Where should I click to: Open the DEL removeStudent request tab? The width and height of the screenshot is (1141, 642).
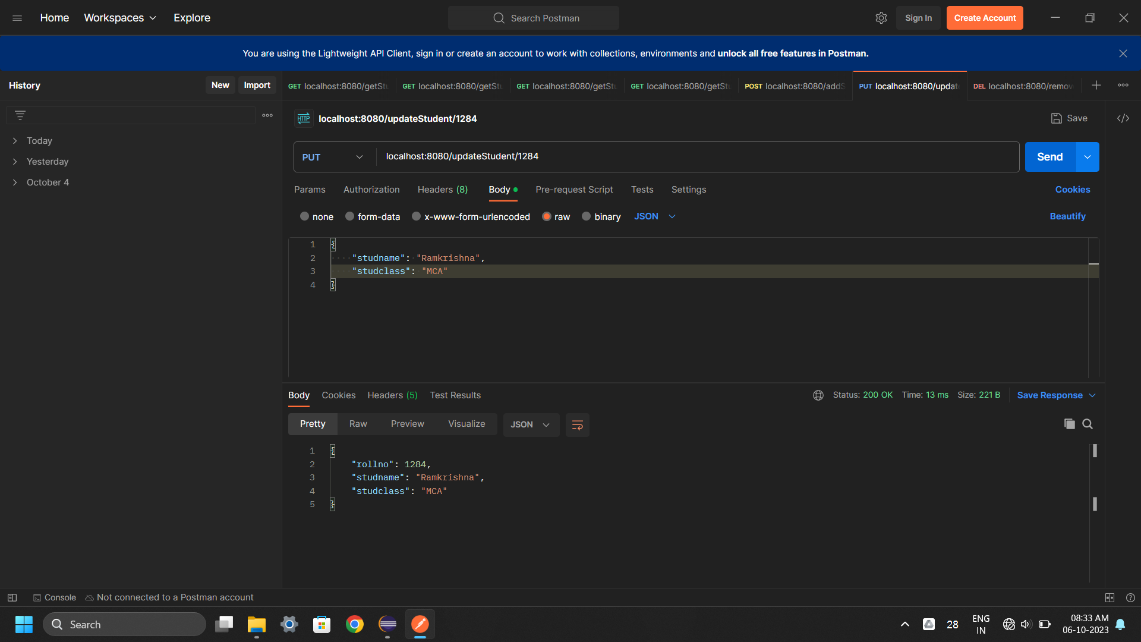coord(1023,86)
